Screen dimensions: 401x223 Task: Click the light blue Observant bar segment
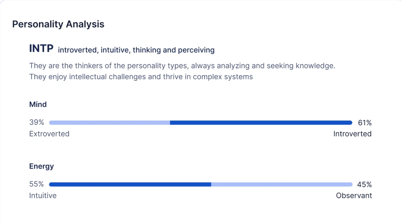click(x=282, y=185)
